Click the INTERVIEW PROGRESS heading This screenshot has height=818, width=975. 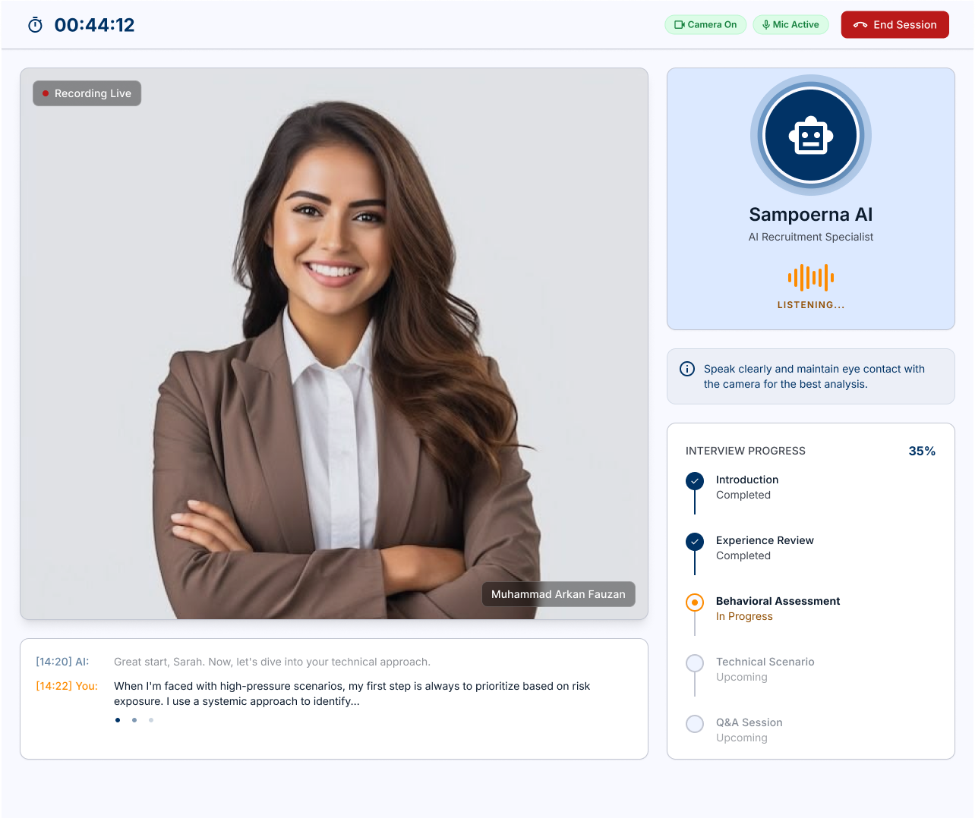(x=746, y=451)
